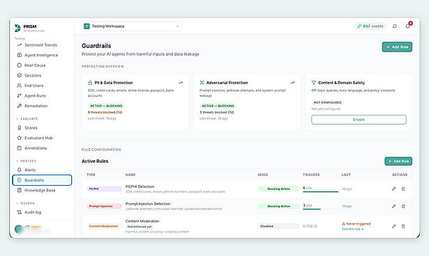Click the Audit log icon

click(19, 212)
